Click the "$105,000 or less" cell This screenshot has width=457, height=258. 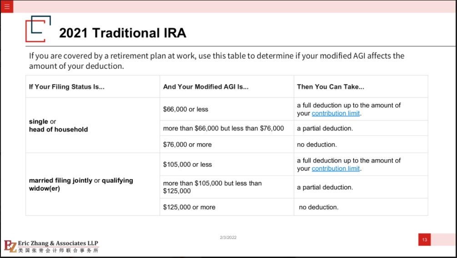(x=227, y=164)
